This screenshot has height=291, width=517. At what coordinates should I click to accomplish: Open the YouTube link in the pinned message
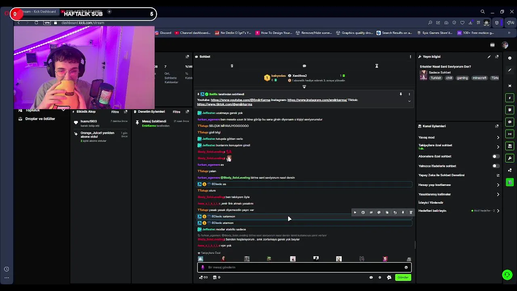240,100
